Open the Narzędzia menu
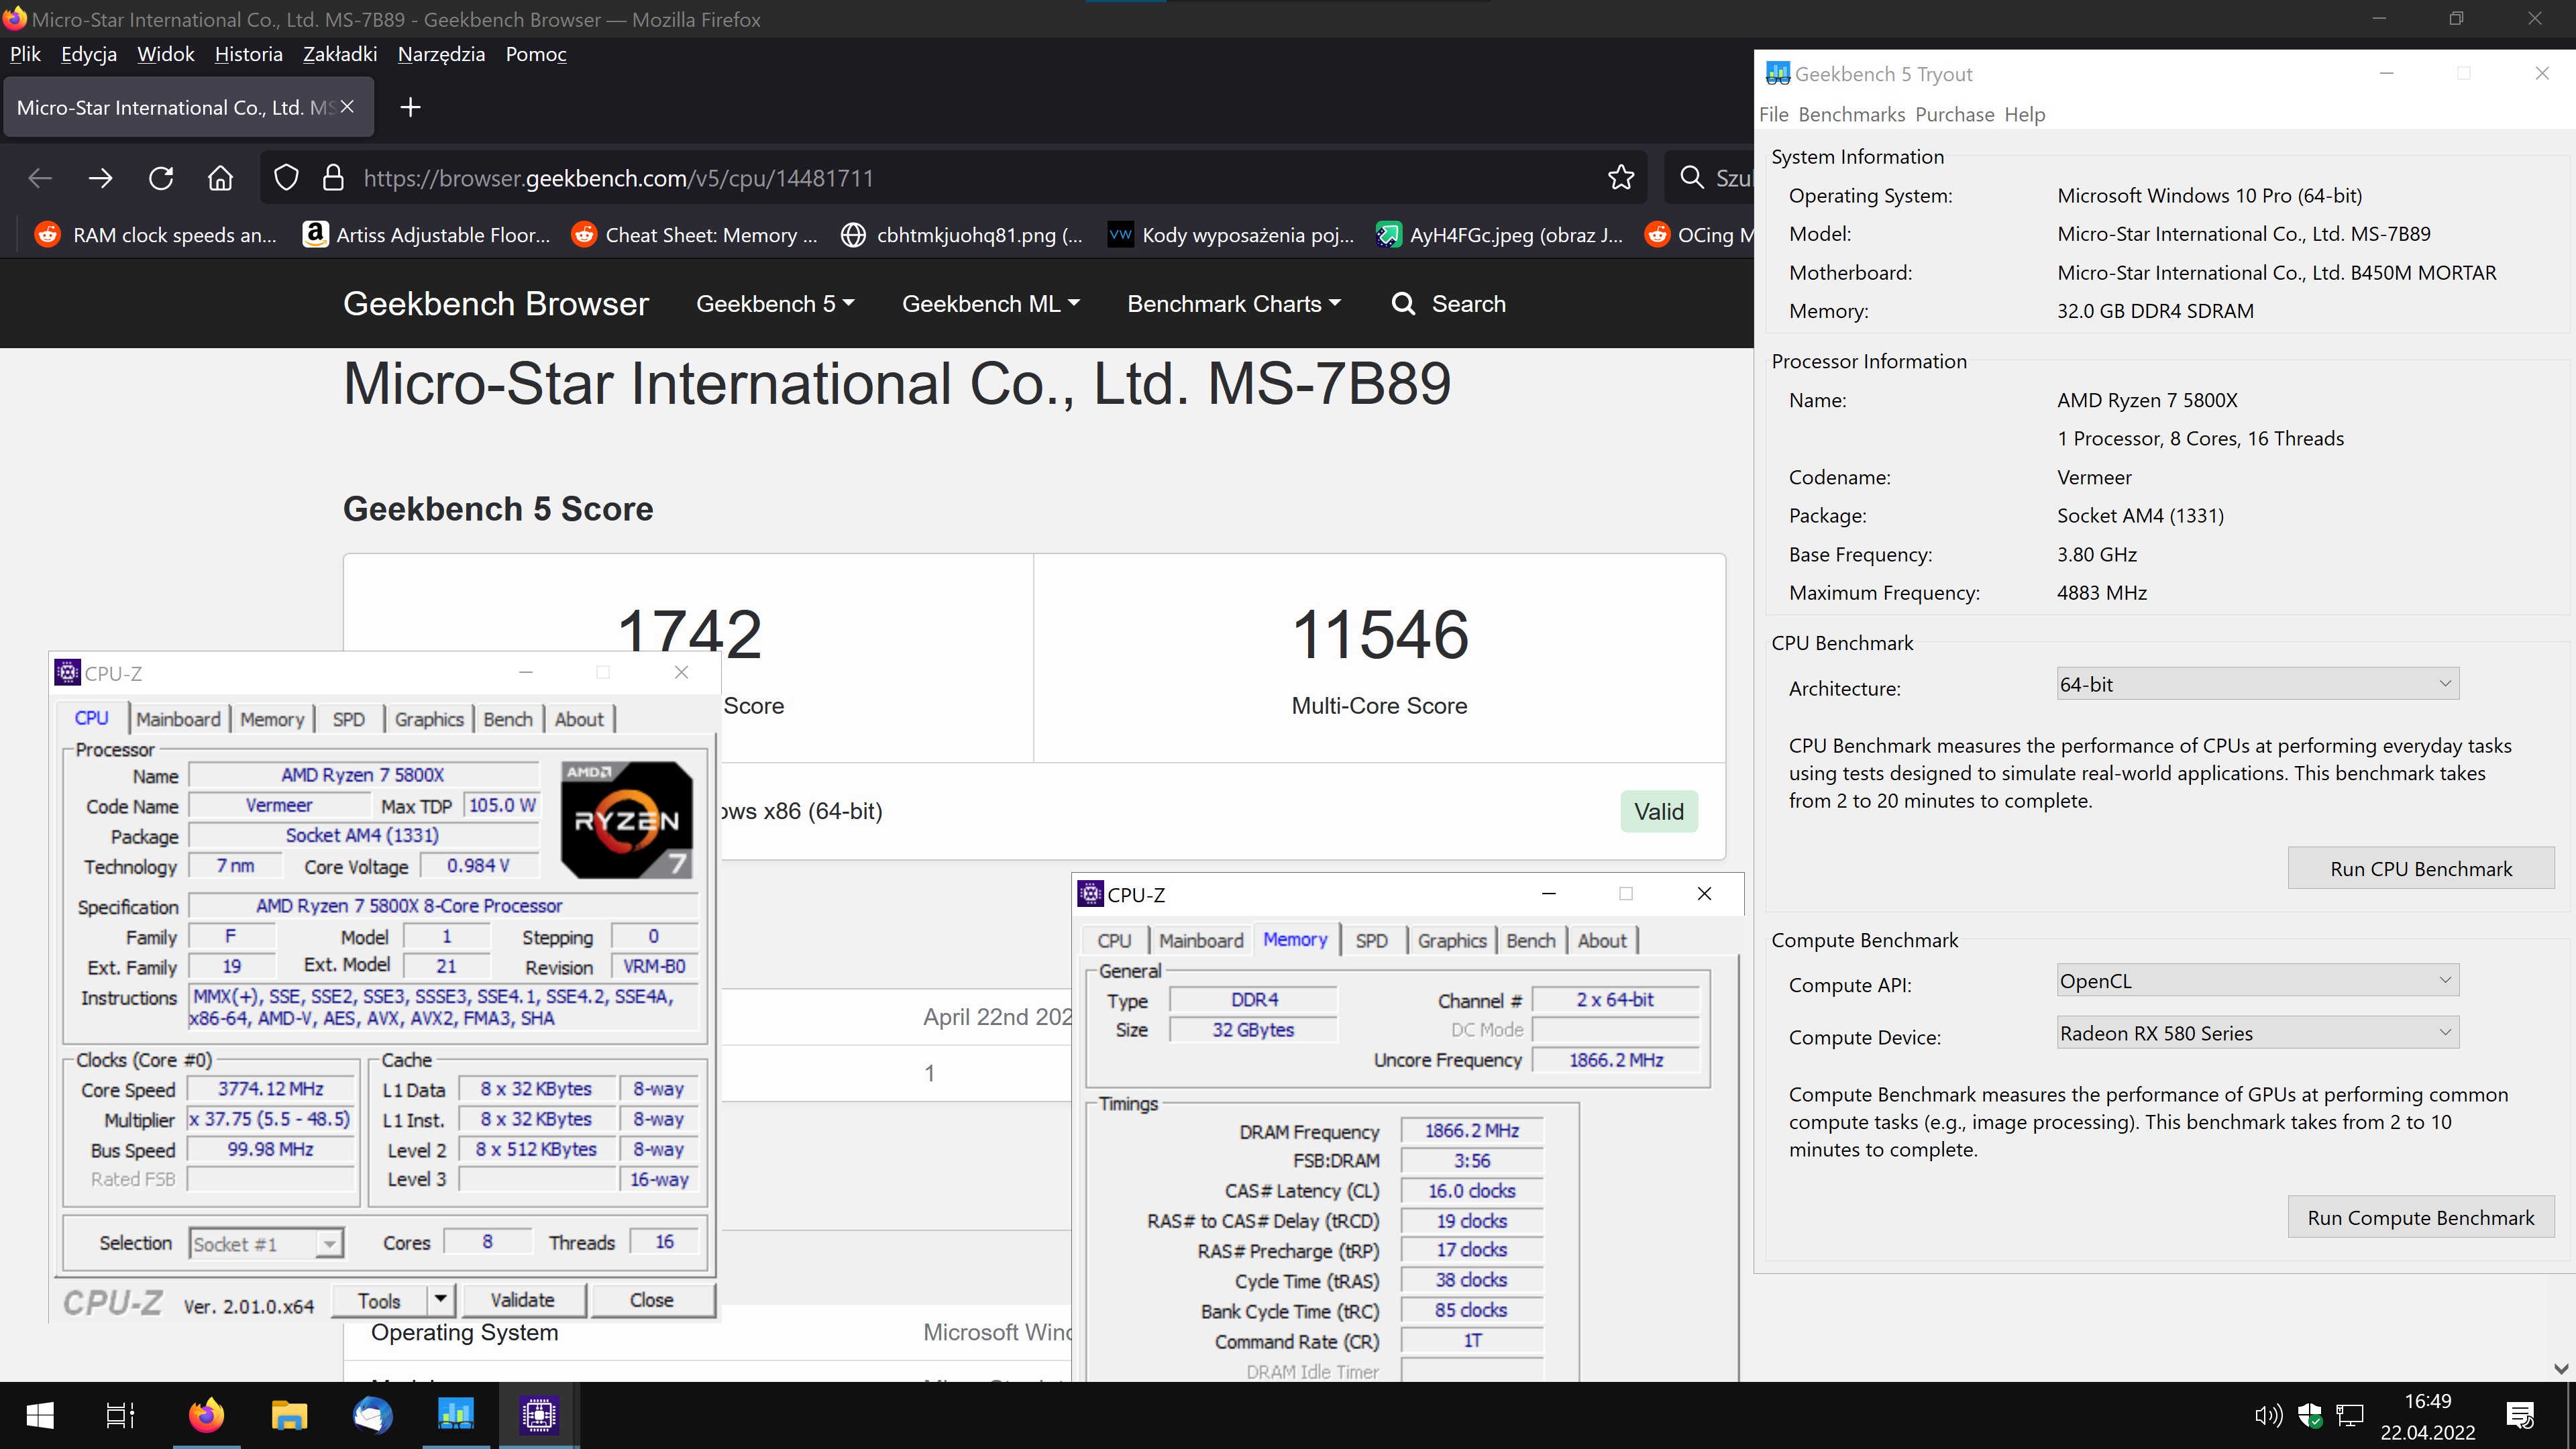The image size is (2576, 1449). click(x=441, y=54)
